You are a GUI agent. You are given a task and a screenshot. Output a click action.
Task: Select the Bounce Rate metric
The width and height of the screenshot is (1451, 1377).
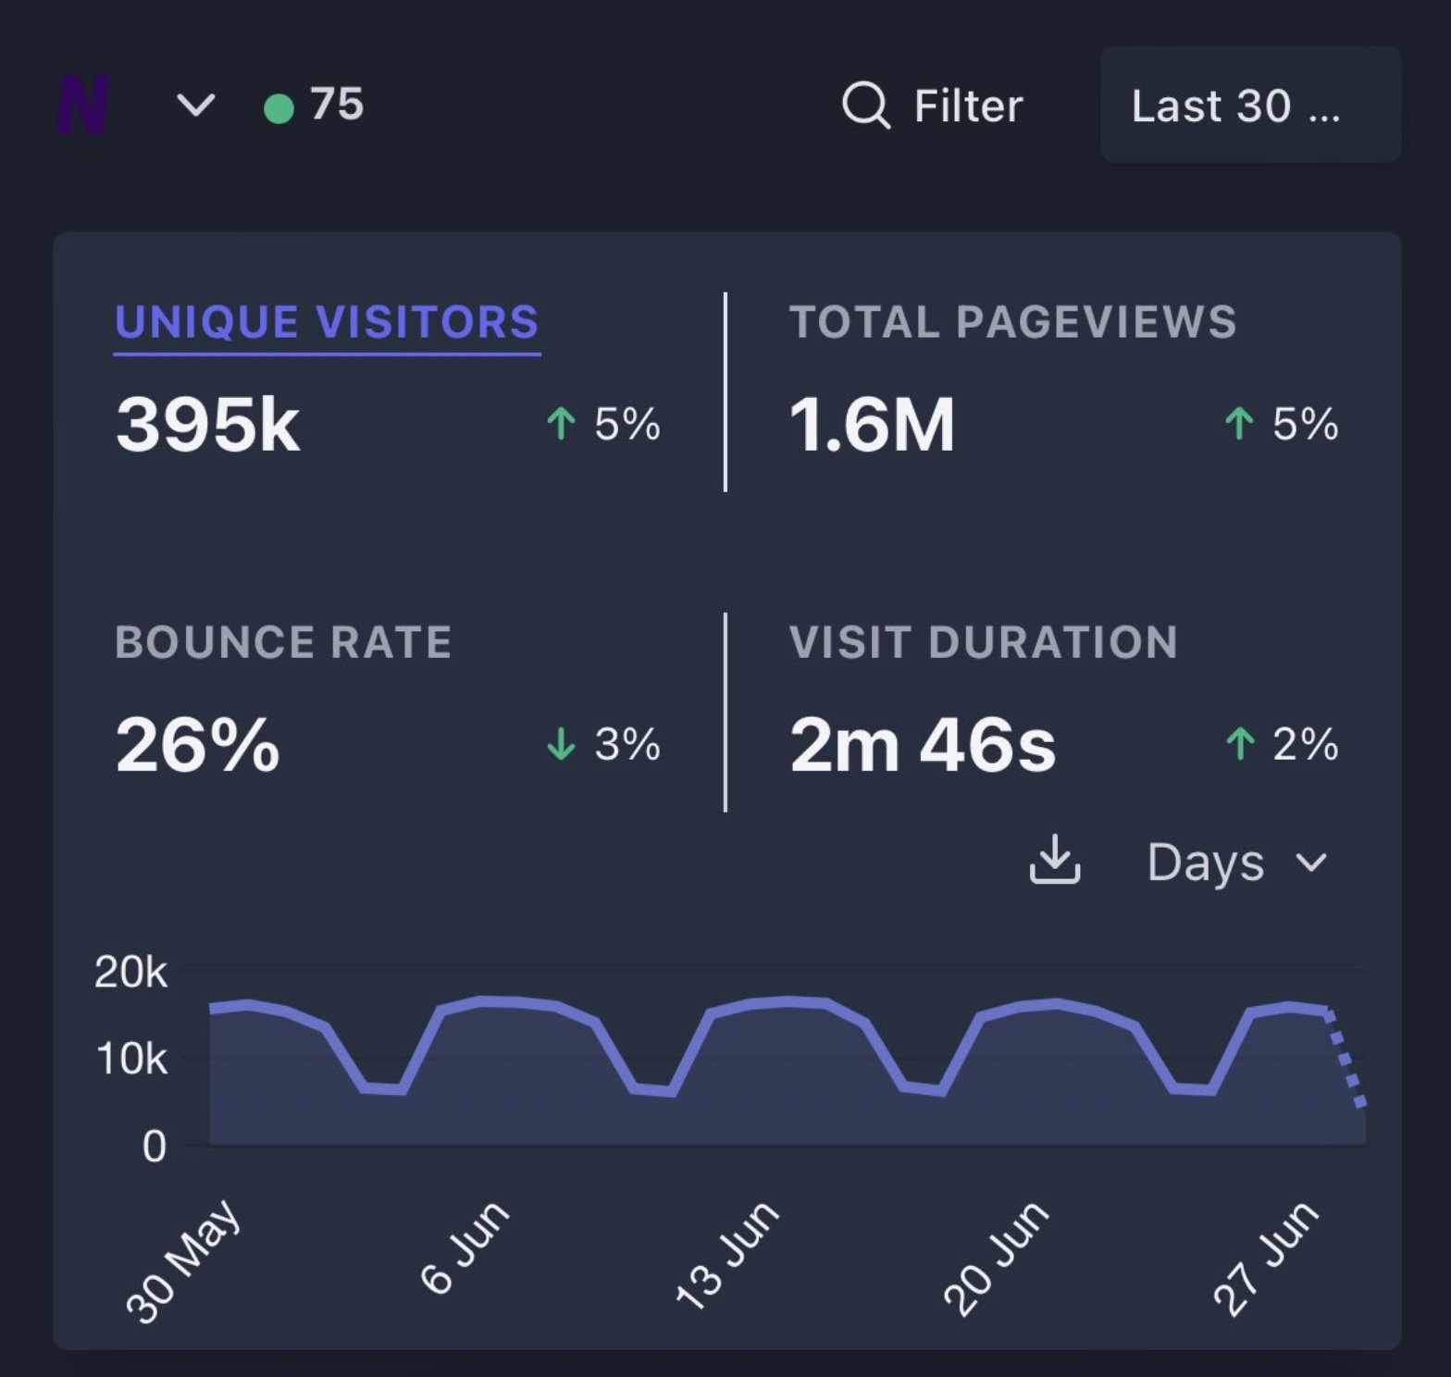tap(283, 642)
